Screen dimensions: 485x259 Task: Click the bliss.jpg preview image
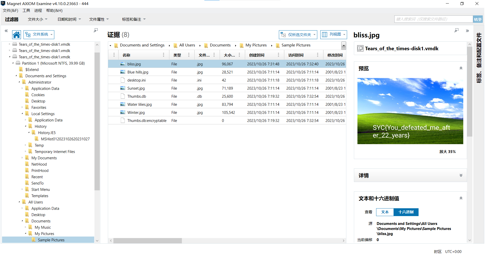(410, 111)
